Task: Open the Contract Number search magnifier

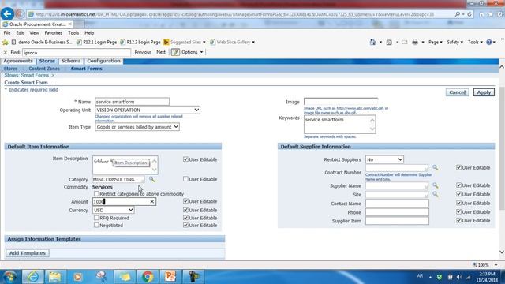Action: tap(435, 168)
